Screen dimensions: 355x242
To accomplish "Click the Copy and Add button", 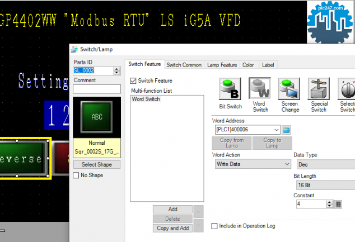I will 173,228.
